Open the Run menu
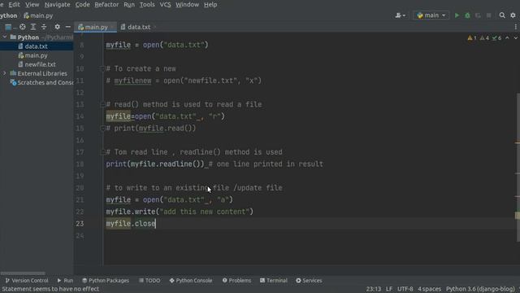520x293 pixels. (x=129, y=5)
